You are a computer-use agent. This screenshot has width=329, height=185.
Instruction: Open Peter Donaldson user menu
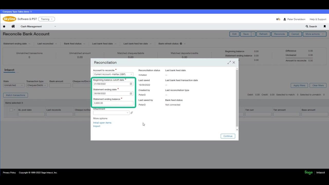point(294,19)
